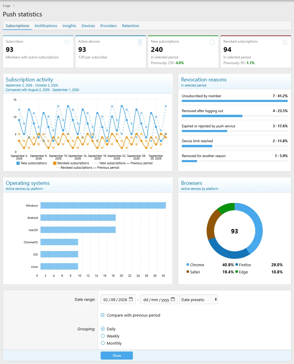This screenshot has height=364, width=294.
Task: Click the Browsers heading
Action: point(192,183)
